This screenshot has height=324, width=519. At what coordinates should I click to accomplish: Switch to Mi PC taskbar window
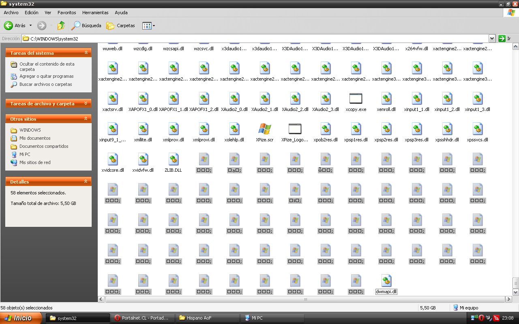(272, 318)
